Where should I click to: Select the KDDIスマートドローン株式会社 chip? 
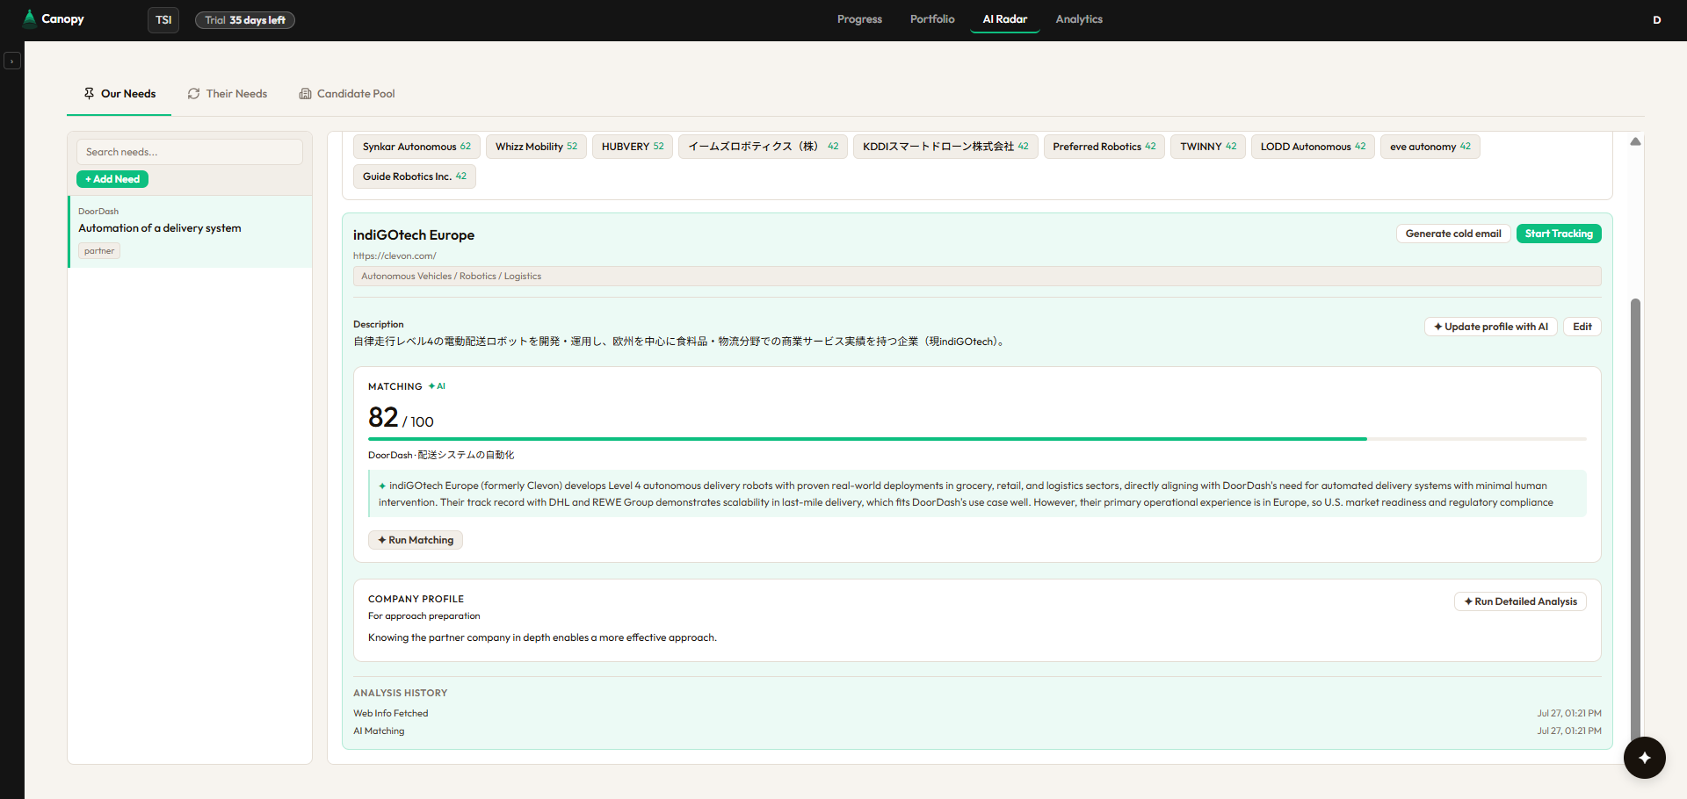tap(945, 147)
